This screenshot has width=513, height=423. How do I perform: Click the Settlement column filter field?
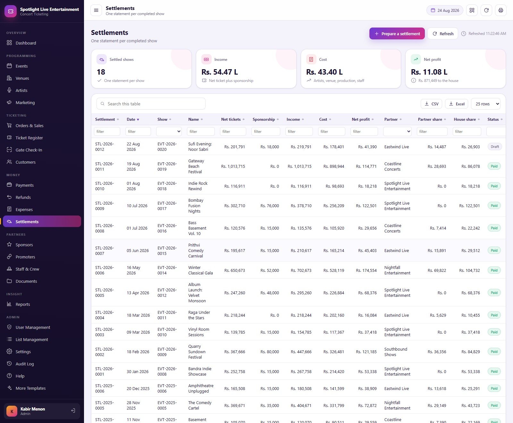pyautogui.click(x=107, y=131)
